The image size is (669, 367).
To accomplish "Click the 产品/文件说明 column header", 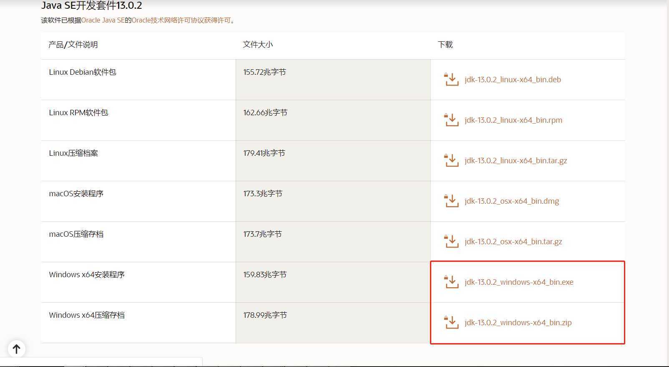I will point(73,45).
